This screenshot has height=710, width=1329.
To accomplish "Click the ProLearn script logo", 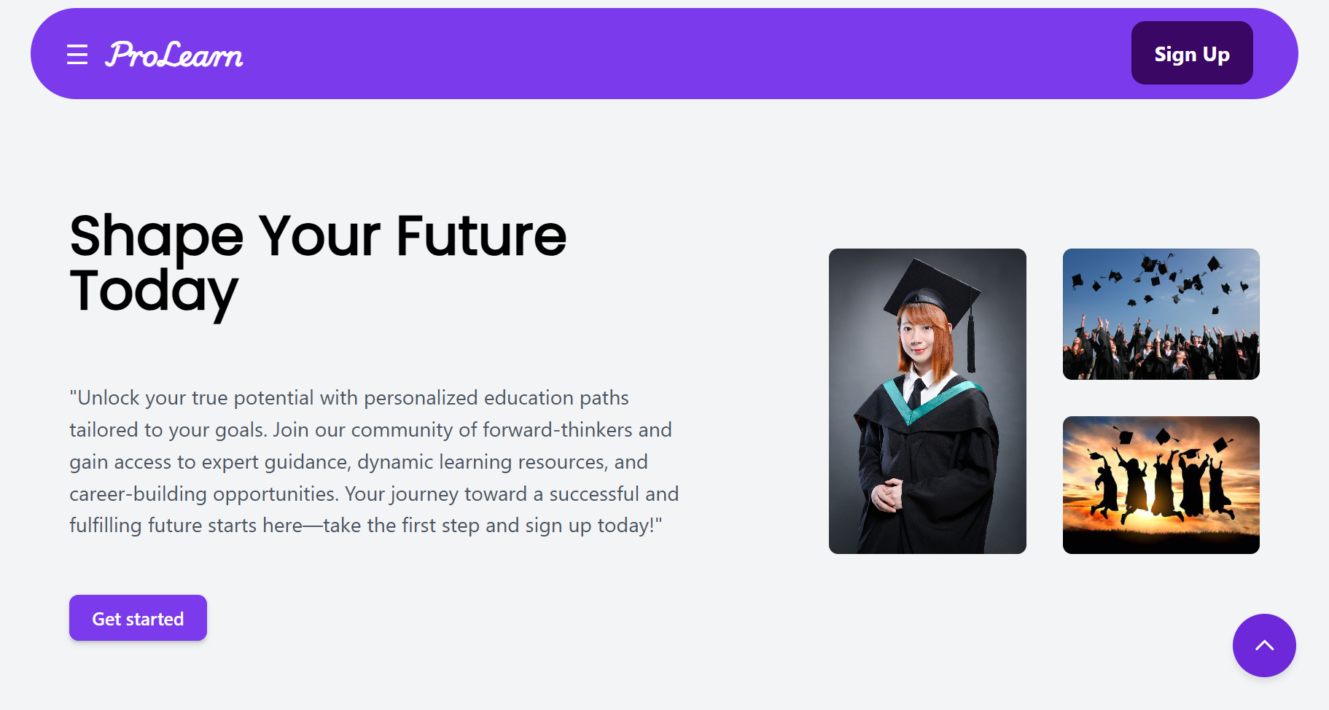I will 174,55.
